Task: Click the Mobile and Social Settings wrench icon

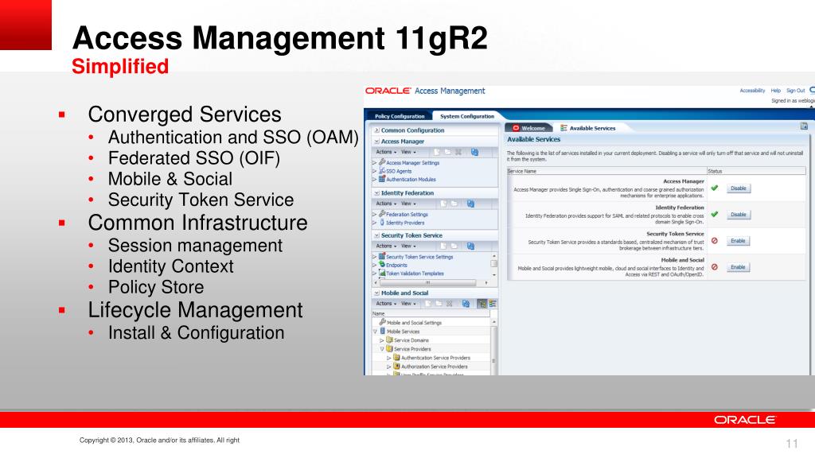Action: click(383, 323)
